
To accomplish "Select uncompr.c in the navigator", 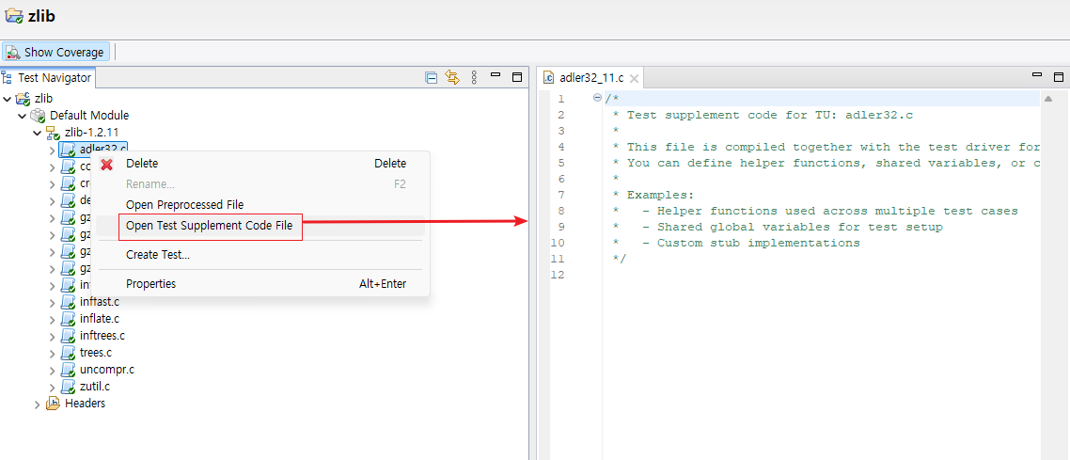I will (x=107, y=370).
